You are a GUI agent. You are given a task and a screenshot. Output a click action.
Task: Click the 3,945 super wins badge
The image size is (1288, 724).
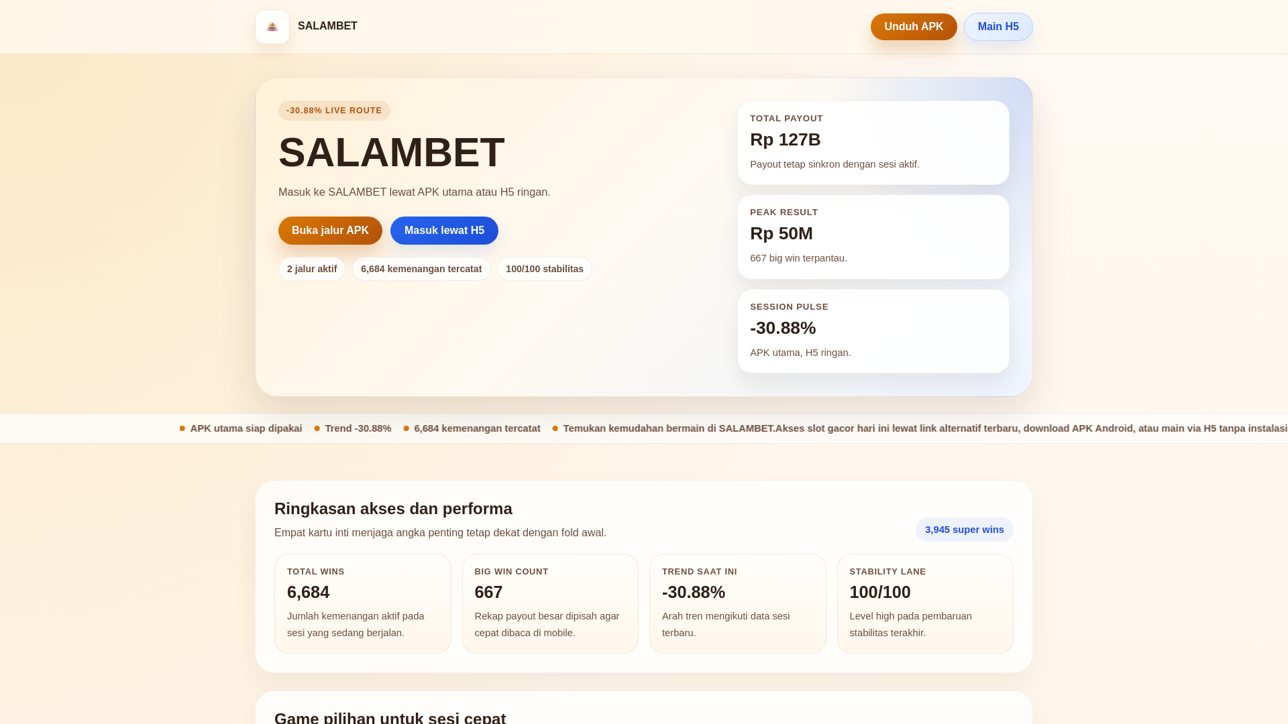click(964, 530)
